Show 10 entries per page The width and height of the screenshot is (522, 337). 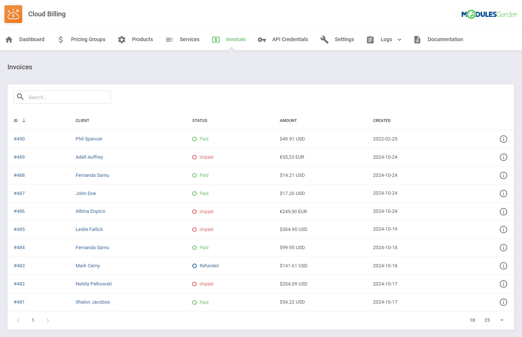tap(472, 320)
